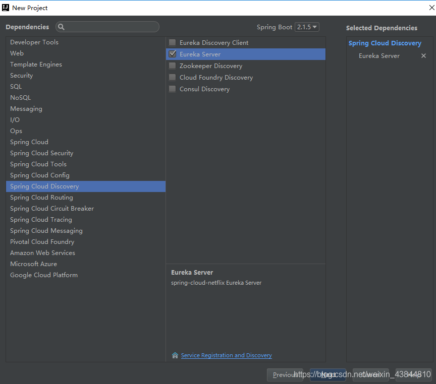
Task: Click the search magnifier icon in Dependencies
Action: 61,27
